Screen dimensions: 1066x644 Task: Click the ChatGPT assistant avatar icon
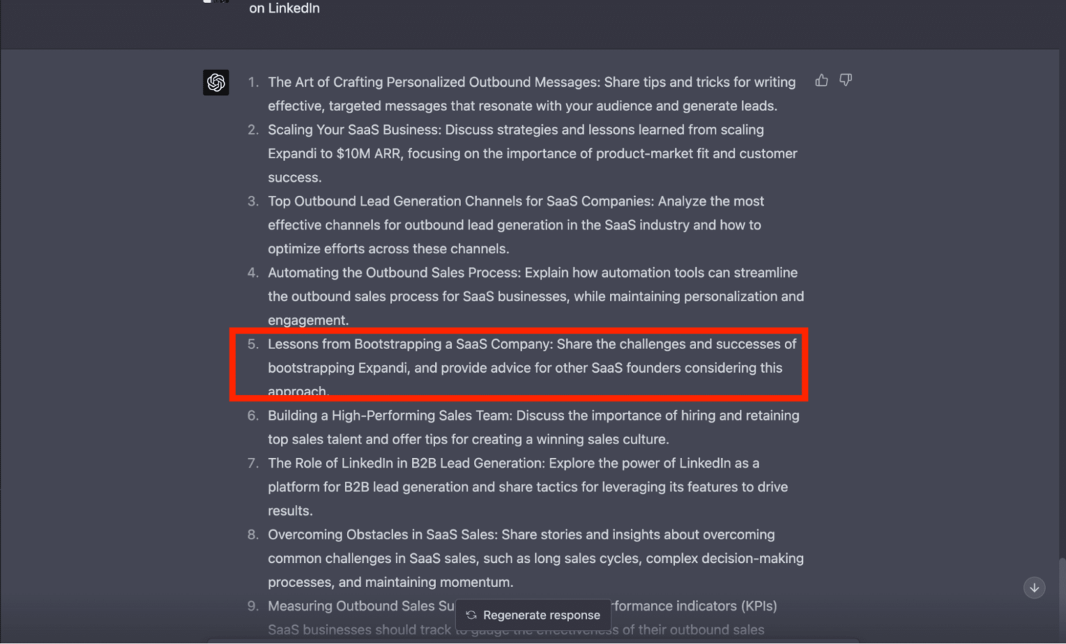click(x=216, y=82)
